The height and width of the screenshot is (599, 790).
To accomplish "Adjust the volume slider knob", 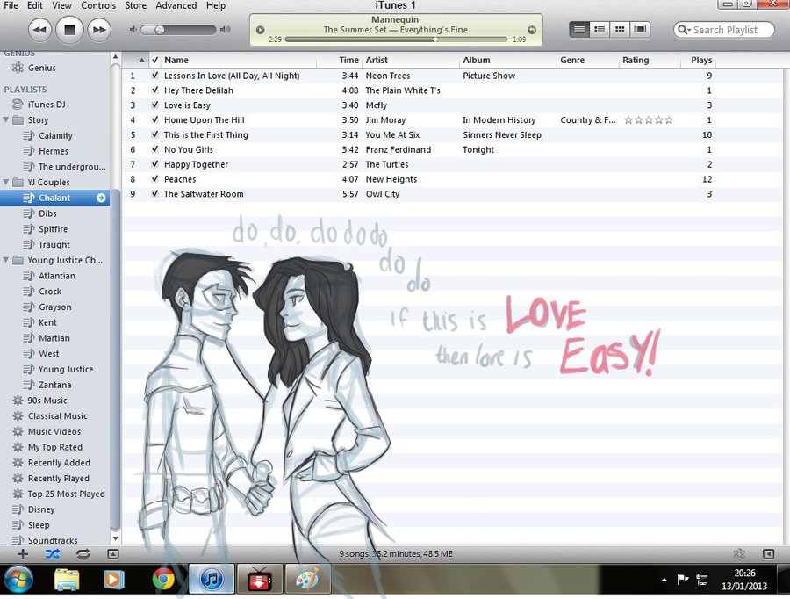I will click(x=159, y=30).
